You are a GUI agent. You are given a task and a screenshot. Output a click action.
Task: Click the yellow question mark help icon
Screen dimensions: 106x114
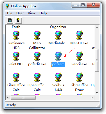pos(19,20)
